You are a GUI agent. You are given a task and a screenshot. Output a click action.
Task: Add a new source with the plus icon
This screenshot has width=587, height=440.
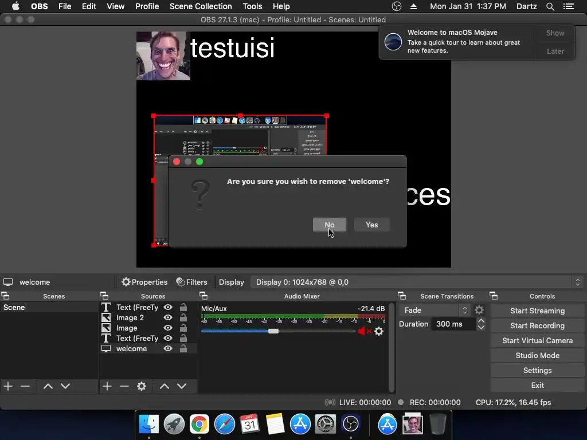coord(107,386)
